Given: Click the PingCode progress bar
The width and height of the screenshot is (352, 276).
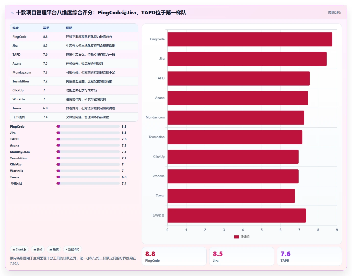Looking at the screenshot, I should (x=88, y=126).
